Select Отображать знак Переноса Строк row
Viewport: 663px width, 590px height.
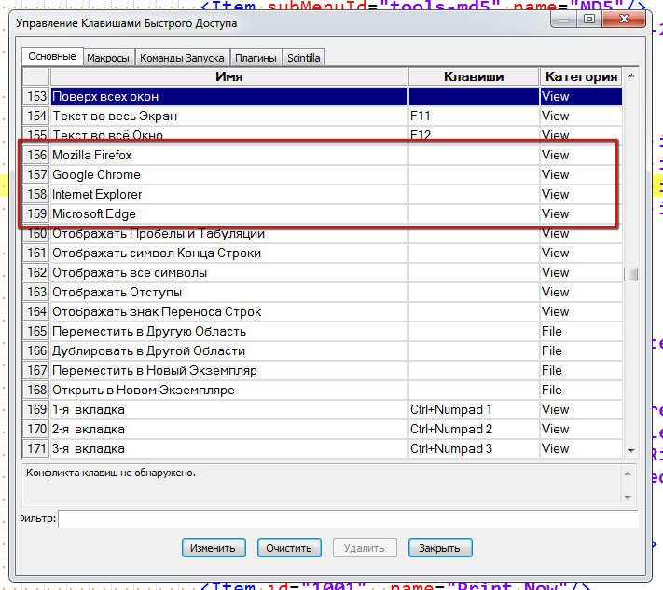click(x=323, y=311)
